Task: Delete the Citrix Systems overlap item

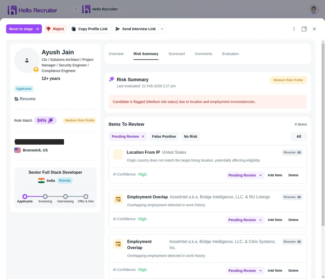Action: (293, 271)
